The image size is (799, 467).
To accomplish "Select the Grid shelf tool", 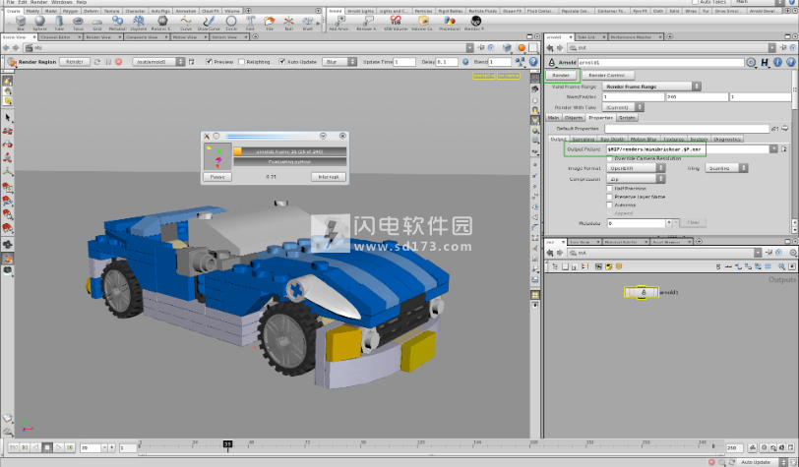I will coord(97,23).
